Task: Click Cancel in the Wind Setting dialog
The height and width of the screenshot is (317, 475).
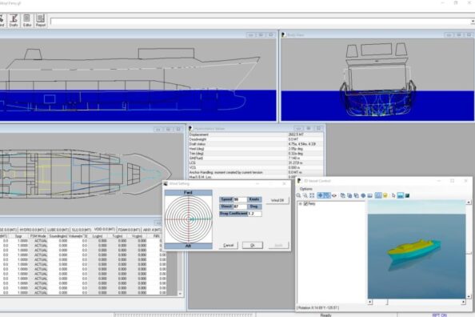Action: [x=229, y=245]
